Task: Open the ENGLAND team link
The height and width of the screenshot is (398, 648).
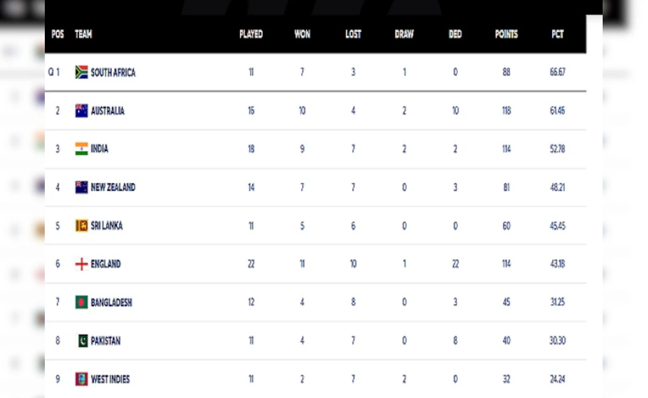Action: [106, 264]
